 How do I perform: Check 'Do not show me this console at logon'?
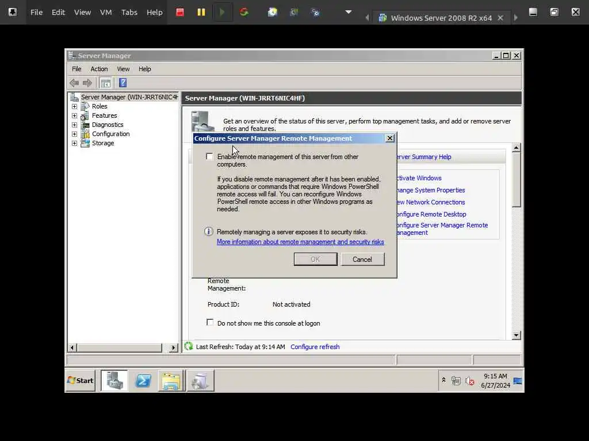pyautogui.click(x=210, y=323)
